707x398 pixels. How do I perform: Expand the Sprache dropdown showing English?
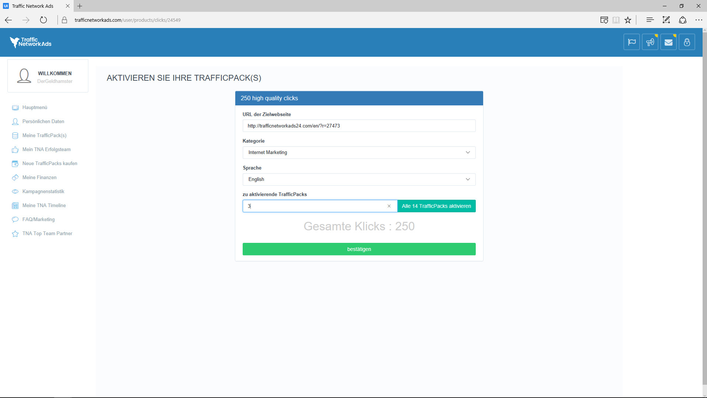[x=359, y=179]
